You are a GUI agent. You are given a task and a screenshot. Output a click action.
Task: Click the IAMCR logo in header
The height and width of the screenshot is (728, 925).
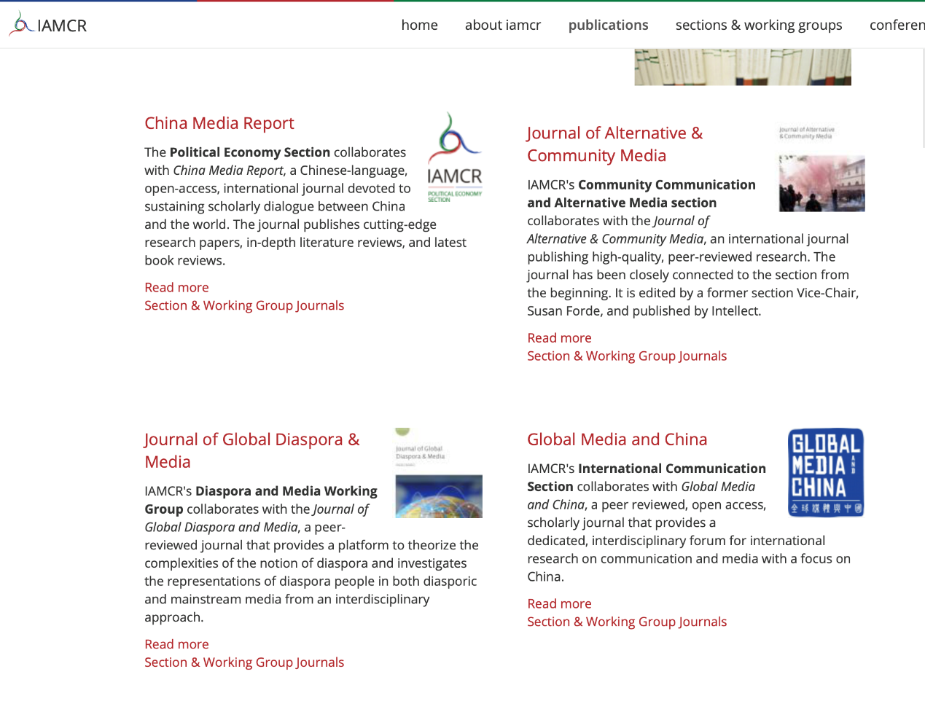click(48, 25)
